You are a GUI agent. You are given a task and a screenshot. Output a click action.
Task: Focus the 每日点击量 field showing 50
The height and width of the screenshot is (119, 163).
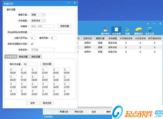click(x=30, y=64)
